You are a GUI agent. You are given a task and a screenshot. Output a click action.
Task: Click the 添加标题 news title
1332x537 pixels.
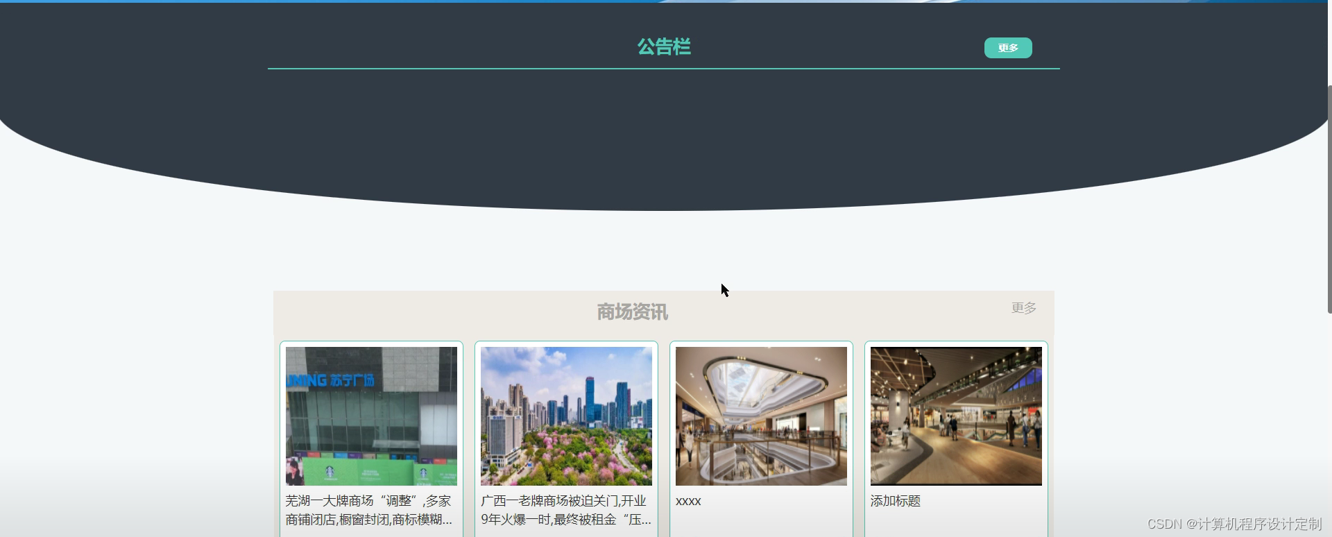pyautogui.click(x=896, y=501)
